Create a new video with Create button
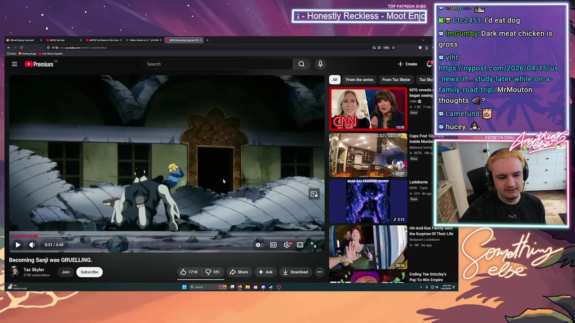 point(407,64)
